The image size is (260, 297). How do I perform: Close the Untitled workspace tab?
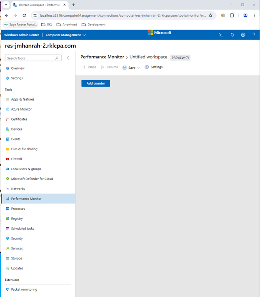point(65,5)
